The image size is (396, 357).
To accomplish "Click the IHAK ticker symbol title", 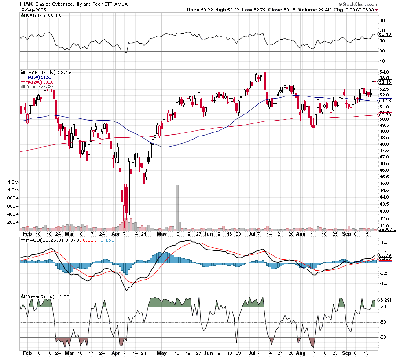I will (26, 4).
